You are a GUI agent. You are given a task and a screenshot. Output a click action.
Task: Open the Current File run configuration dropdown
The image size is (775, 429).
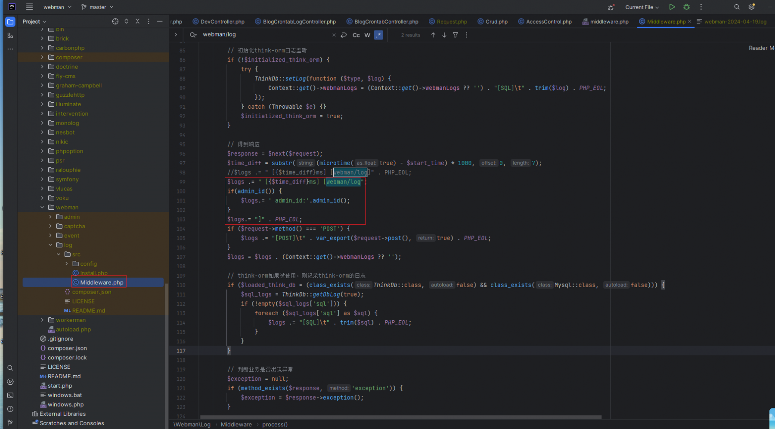point(642,7)
